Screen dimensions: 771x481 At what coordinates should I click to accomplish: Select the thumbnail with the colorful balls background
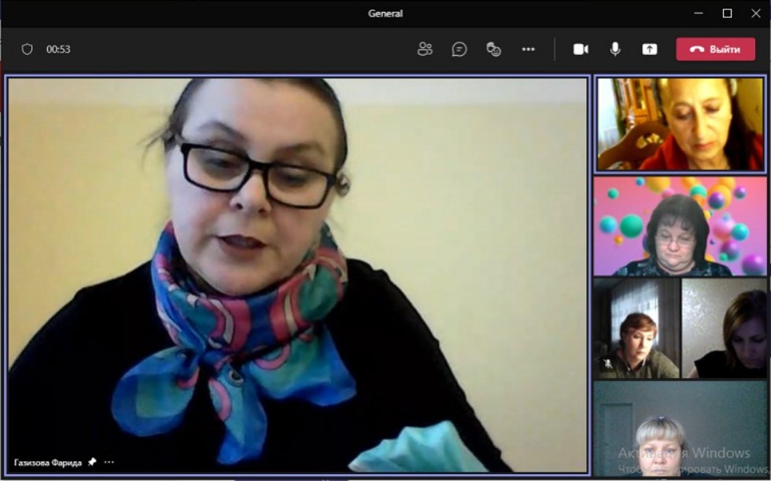[x=680, y=226]
